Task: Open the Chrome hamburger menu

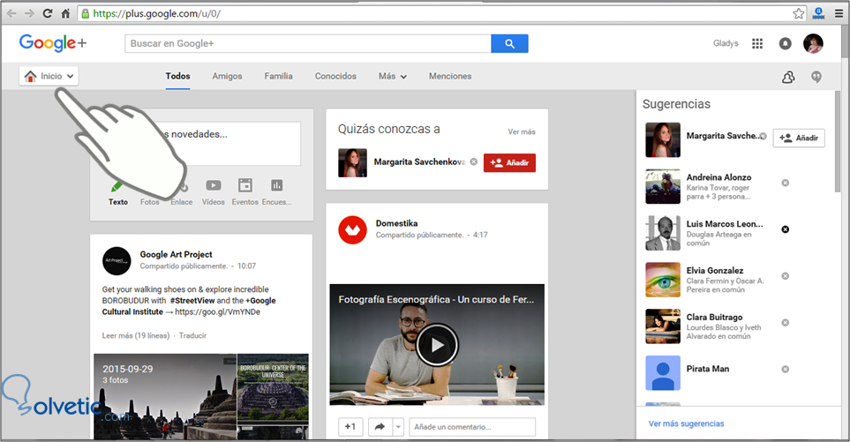Action: 839,13
